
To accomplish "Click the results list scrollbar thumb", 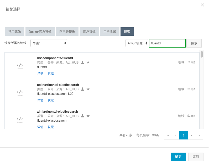I will (x=202, y=54).
